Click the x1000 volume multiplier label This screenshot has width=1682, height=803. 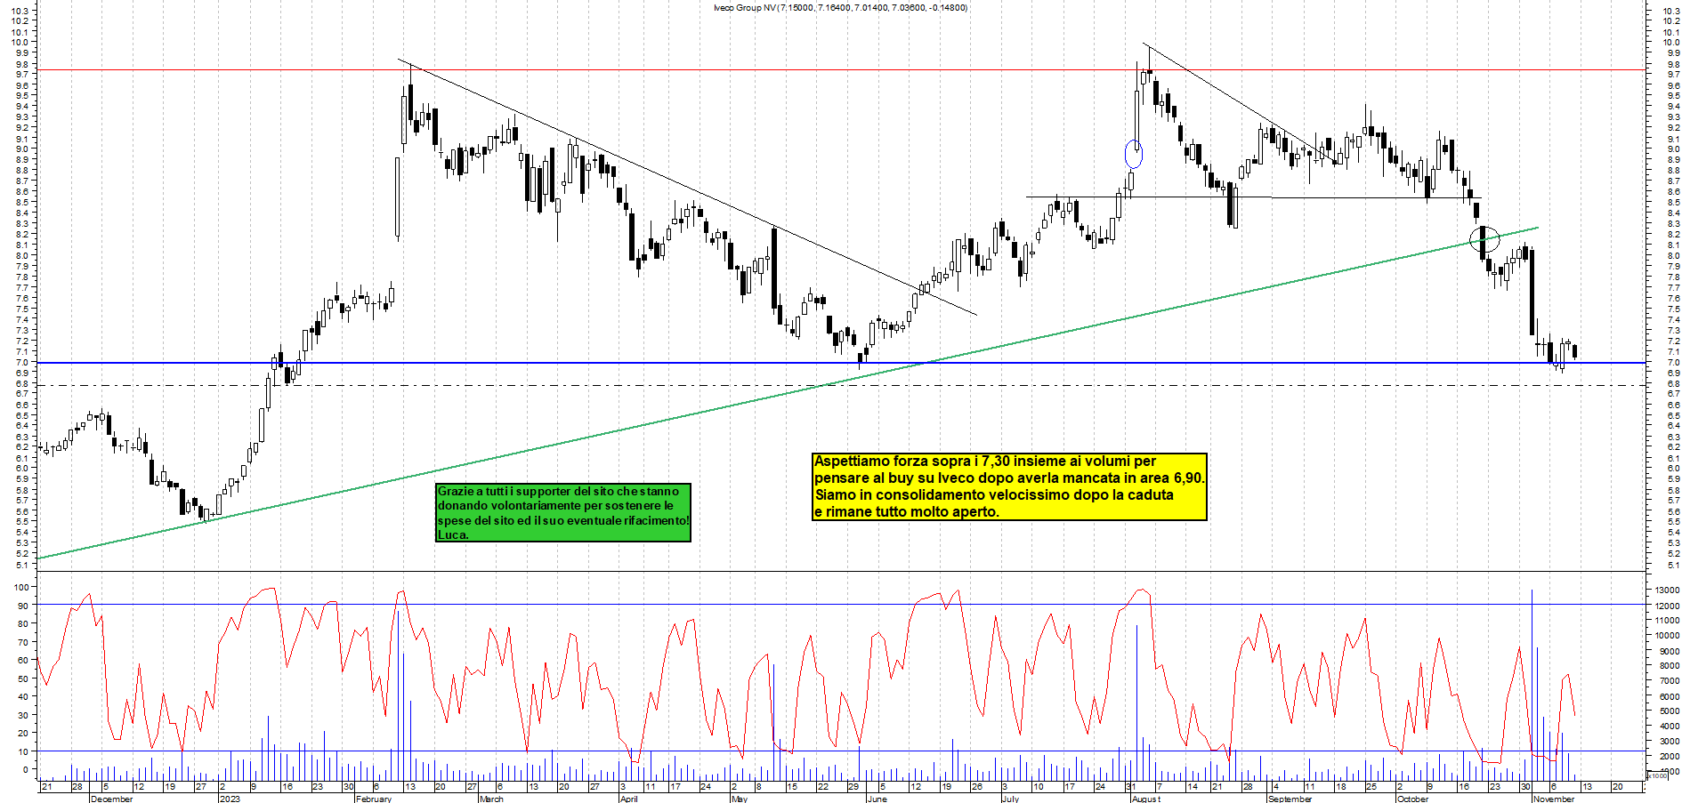pyautogui.click(x=1659, y=775)
